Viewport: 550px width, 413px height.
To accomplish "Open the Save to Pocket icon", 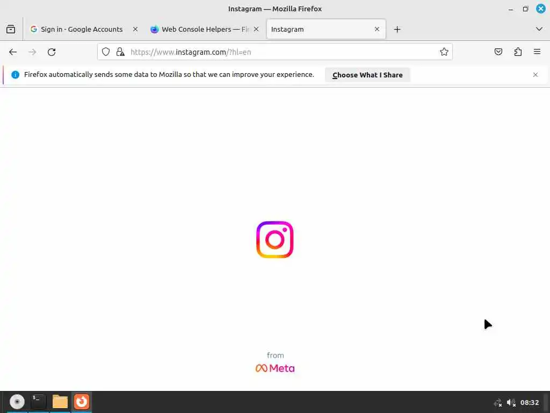I will (498, 52).
